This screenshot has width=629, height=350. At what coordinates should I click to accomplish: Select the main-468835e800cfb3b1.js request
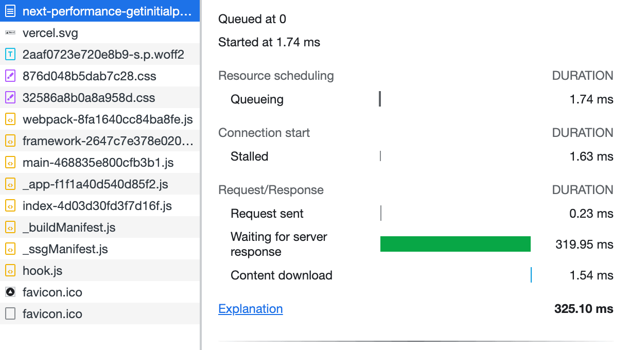98,163
